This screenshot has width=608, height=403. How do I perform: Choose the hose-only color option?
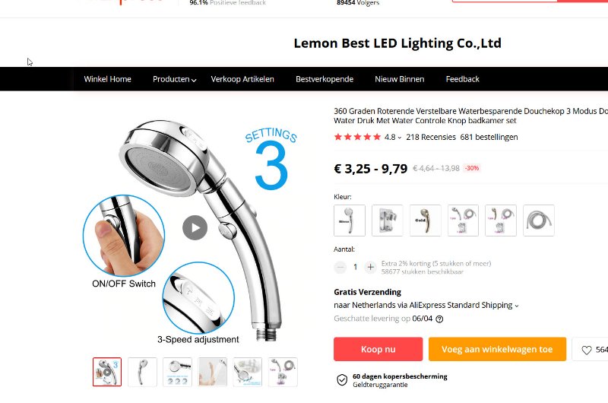click(539, 221)
